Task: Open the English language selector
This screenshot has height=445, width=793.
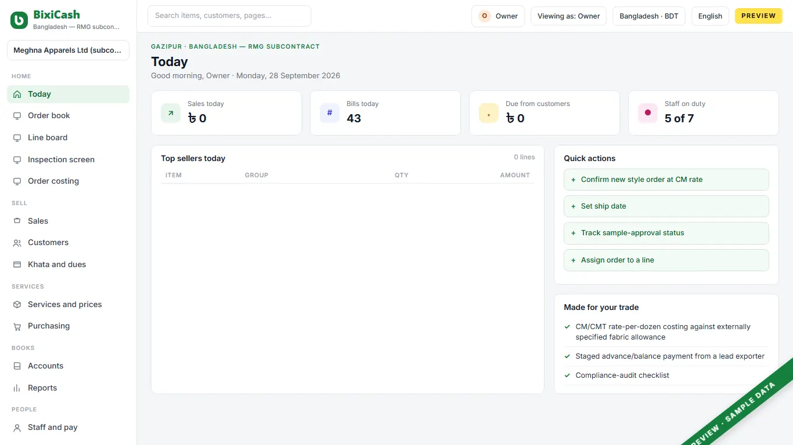Action: coord(710,16)
